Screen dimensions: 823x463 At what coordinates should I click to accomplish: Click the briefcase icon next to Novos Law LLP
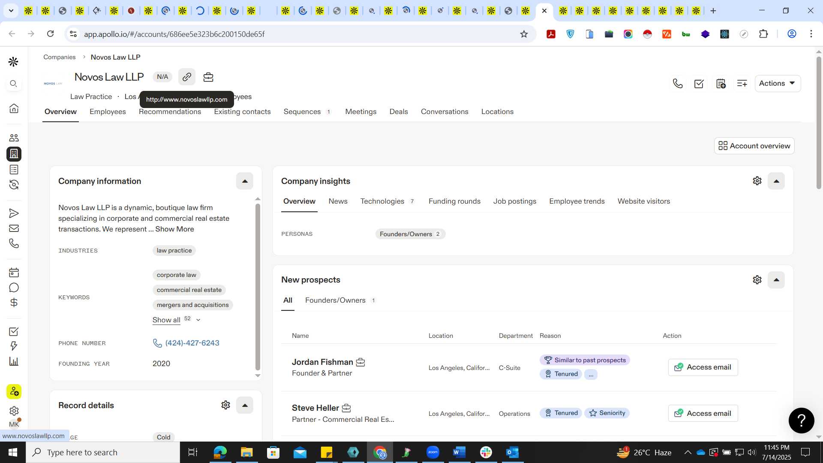[x=208, y=77]
